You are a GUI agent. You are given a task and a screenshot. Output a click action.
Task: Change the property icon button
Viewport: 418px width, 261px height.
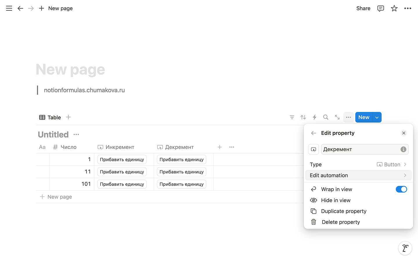313,149
